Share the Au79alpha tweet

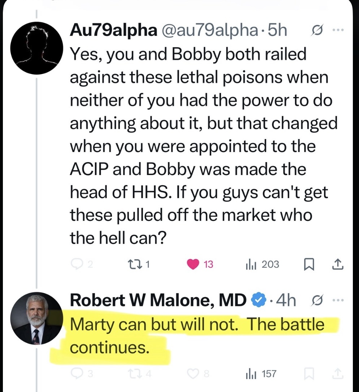[x=337, y=265]
